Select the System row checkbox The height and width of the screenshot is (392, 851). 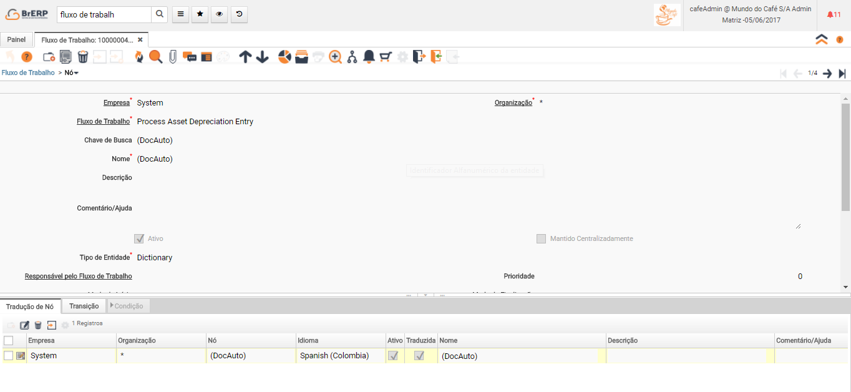[x=8, y=356]
